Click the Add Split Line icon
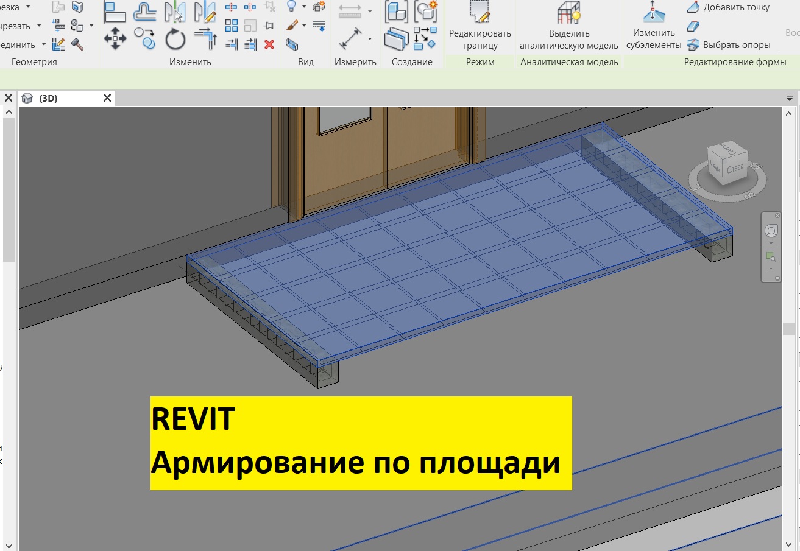Viewport: 800px width, 551px height. click(x=693, y=26)
